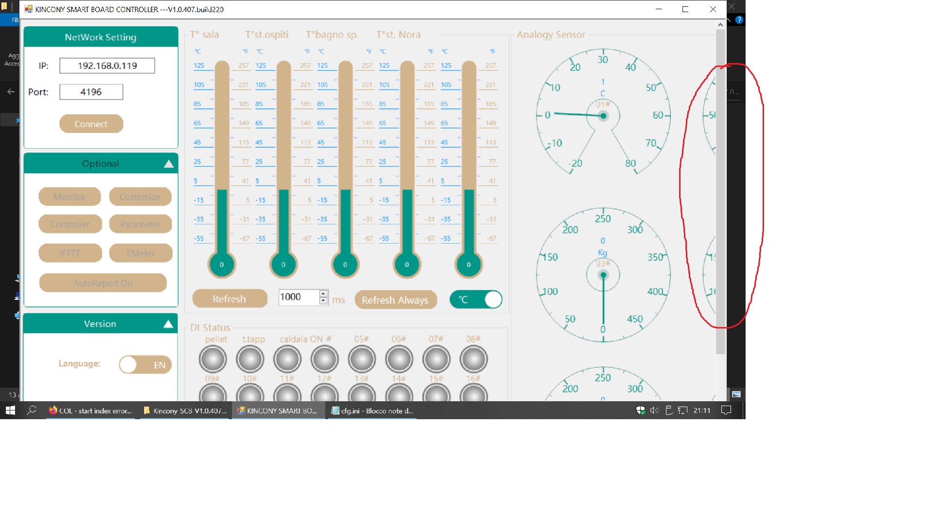Viewport: 932px width, 524px height.
Task: Click the 08# DI status indicator
Action: tap(473, 360)
